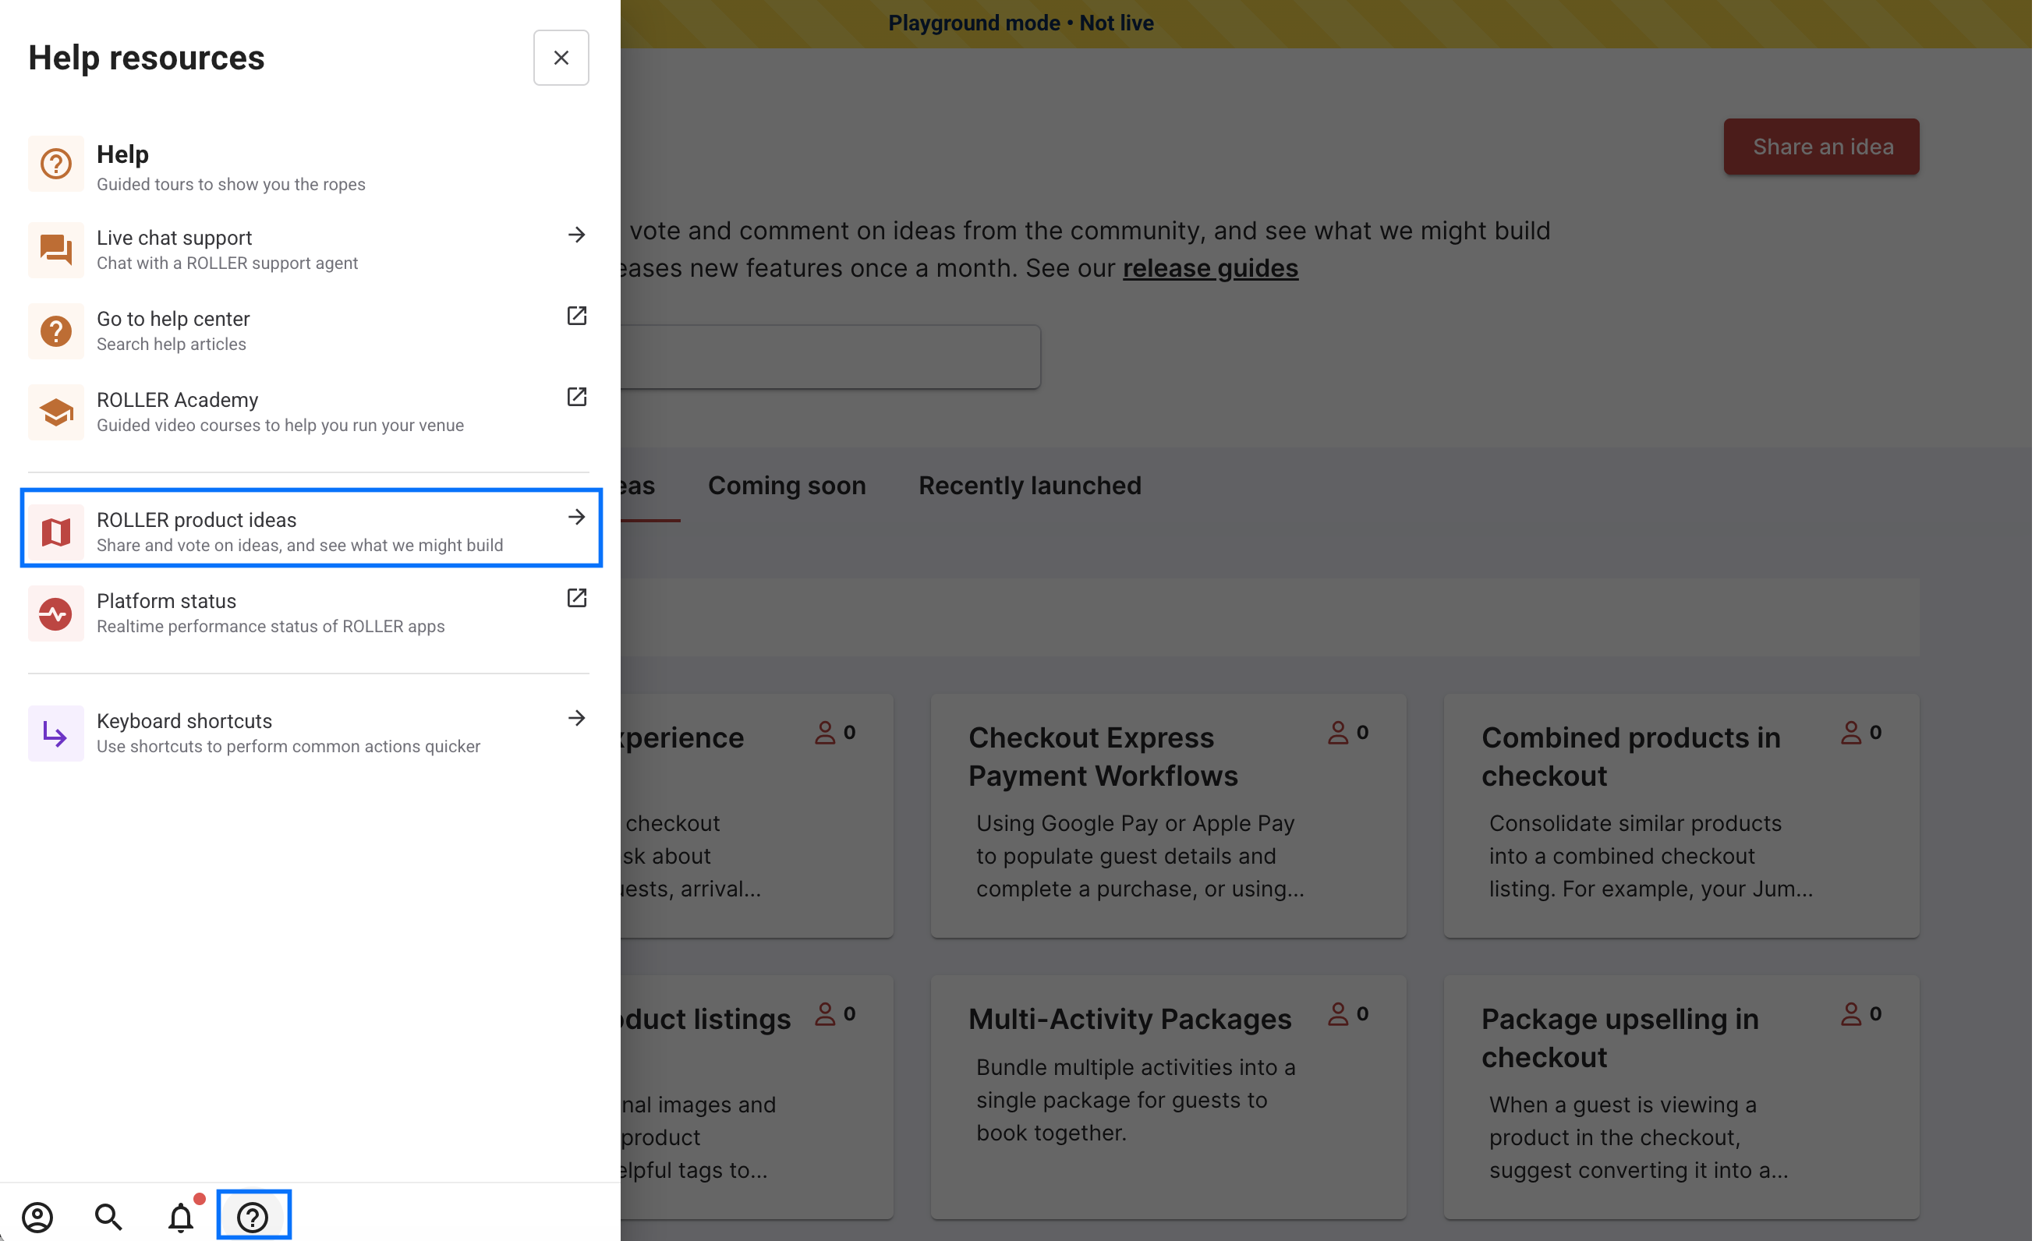Click the ROLLER product ideas map icon

pyautogui.click(x=55, y=532)
